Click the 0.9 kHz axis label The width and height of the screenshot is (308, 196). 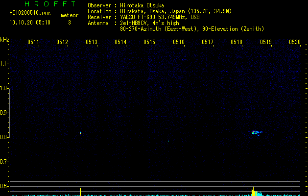coord(4,113)
